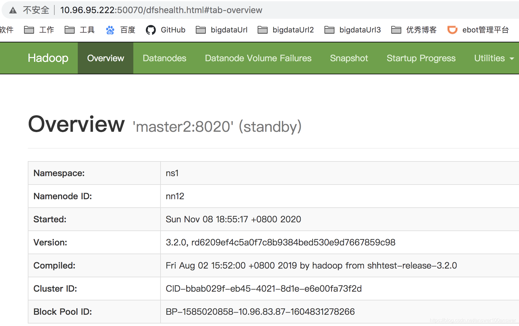
Task: Click the address bar URL field
Action: click(x=161, y=10)
